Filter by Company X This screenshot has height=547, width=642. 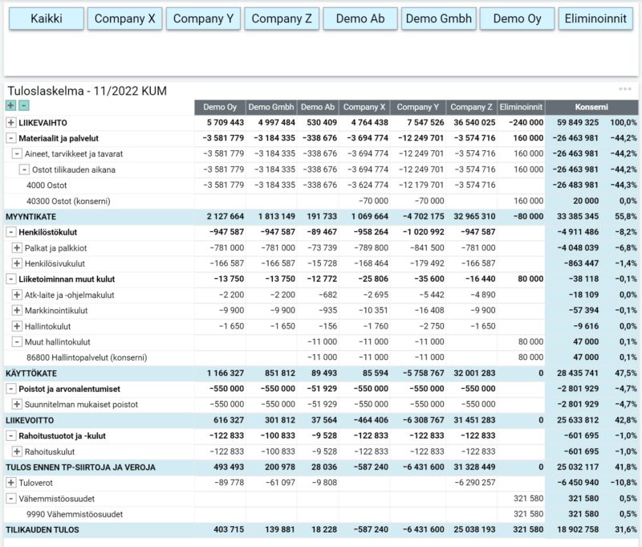[124, 18]
